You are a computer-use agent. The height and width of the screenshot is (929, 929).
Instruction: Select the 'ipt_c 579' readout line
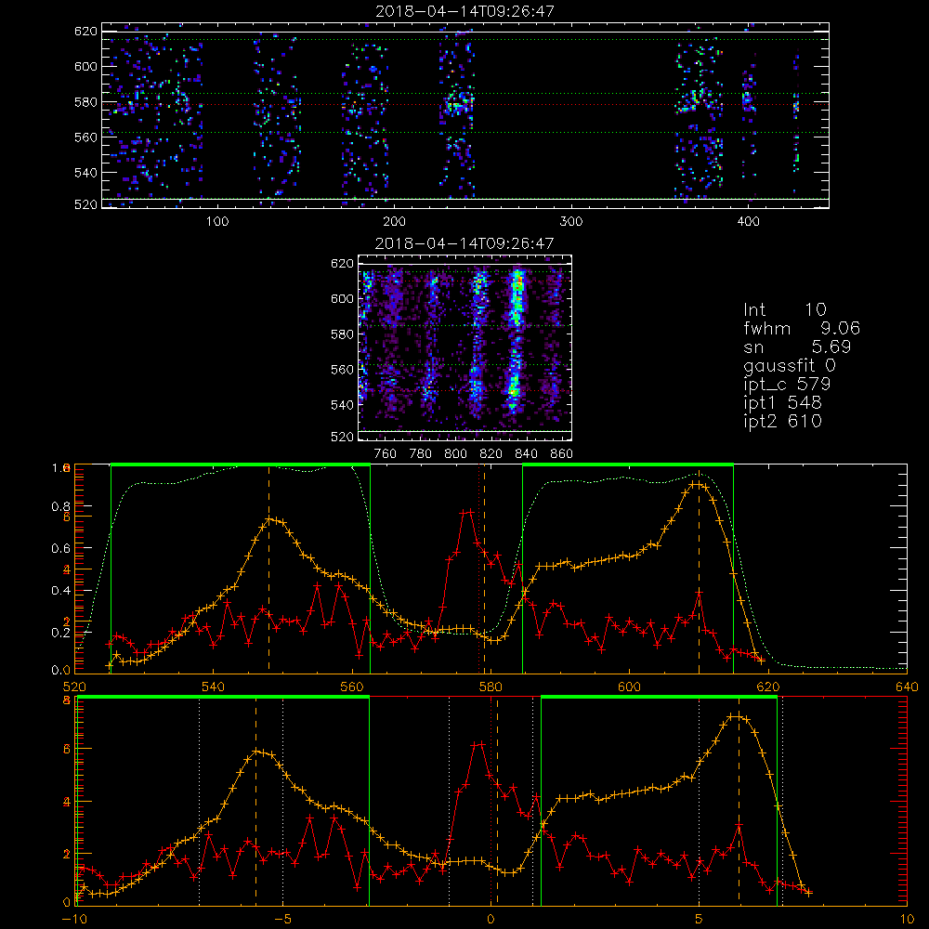787,385
